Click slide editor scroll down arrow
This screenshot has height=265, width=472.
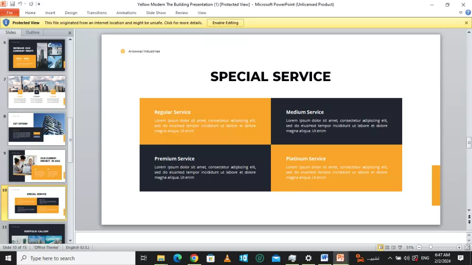[x=469, y=211]
